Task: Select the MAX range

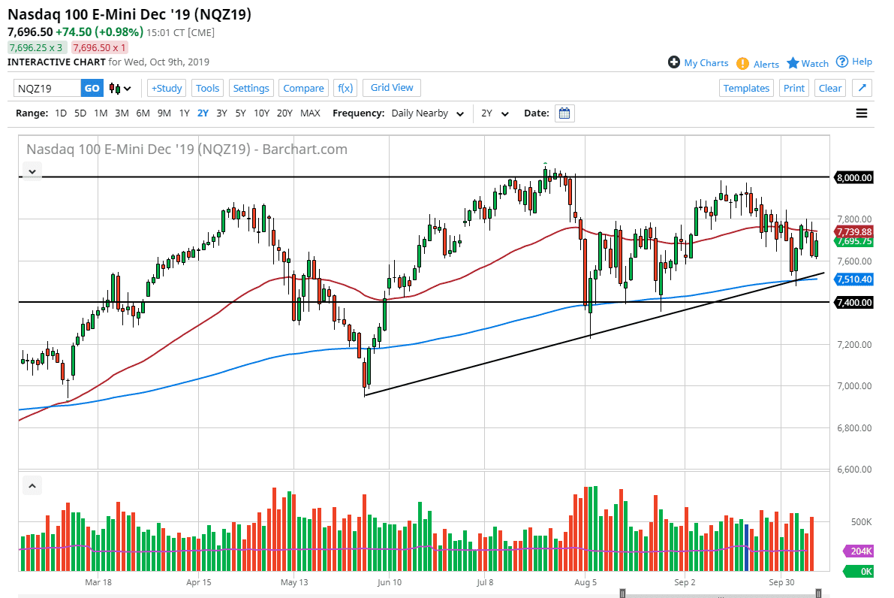Action: pos(310,113)
